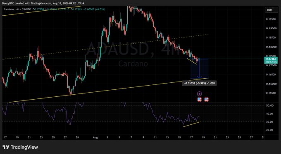The height and width of the screenshot is (154, 281).
Task: Click the measurement tooltip -0.01038 (-5.98%)
Action: click(x=199, y=83)
